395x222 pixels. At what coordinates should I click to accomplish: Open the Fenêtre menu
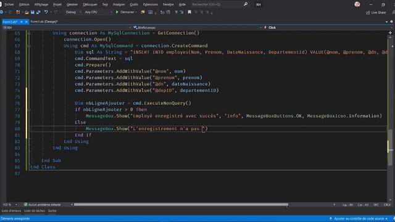click(168, 4)
